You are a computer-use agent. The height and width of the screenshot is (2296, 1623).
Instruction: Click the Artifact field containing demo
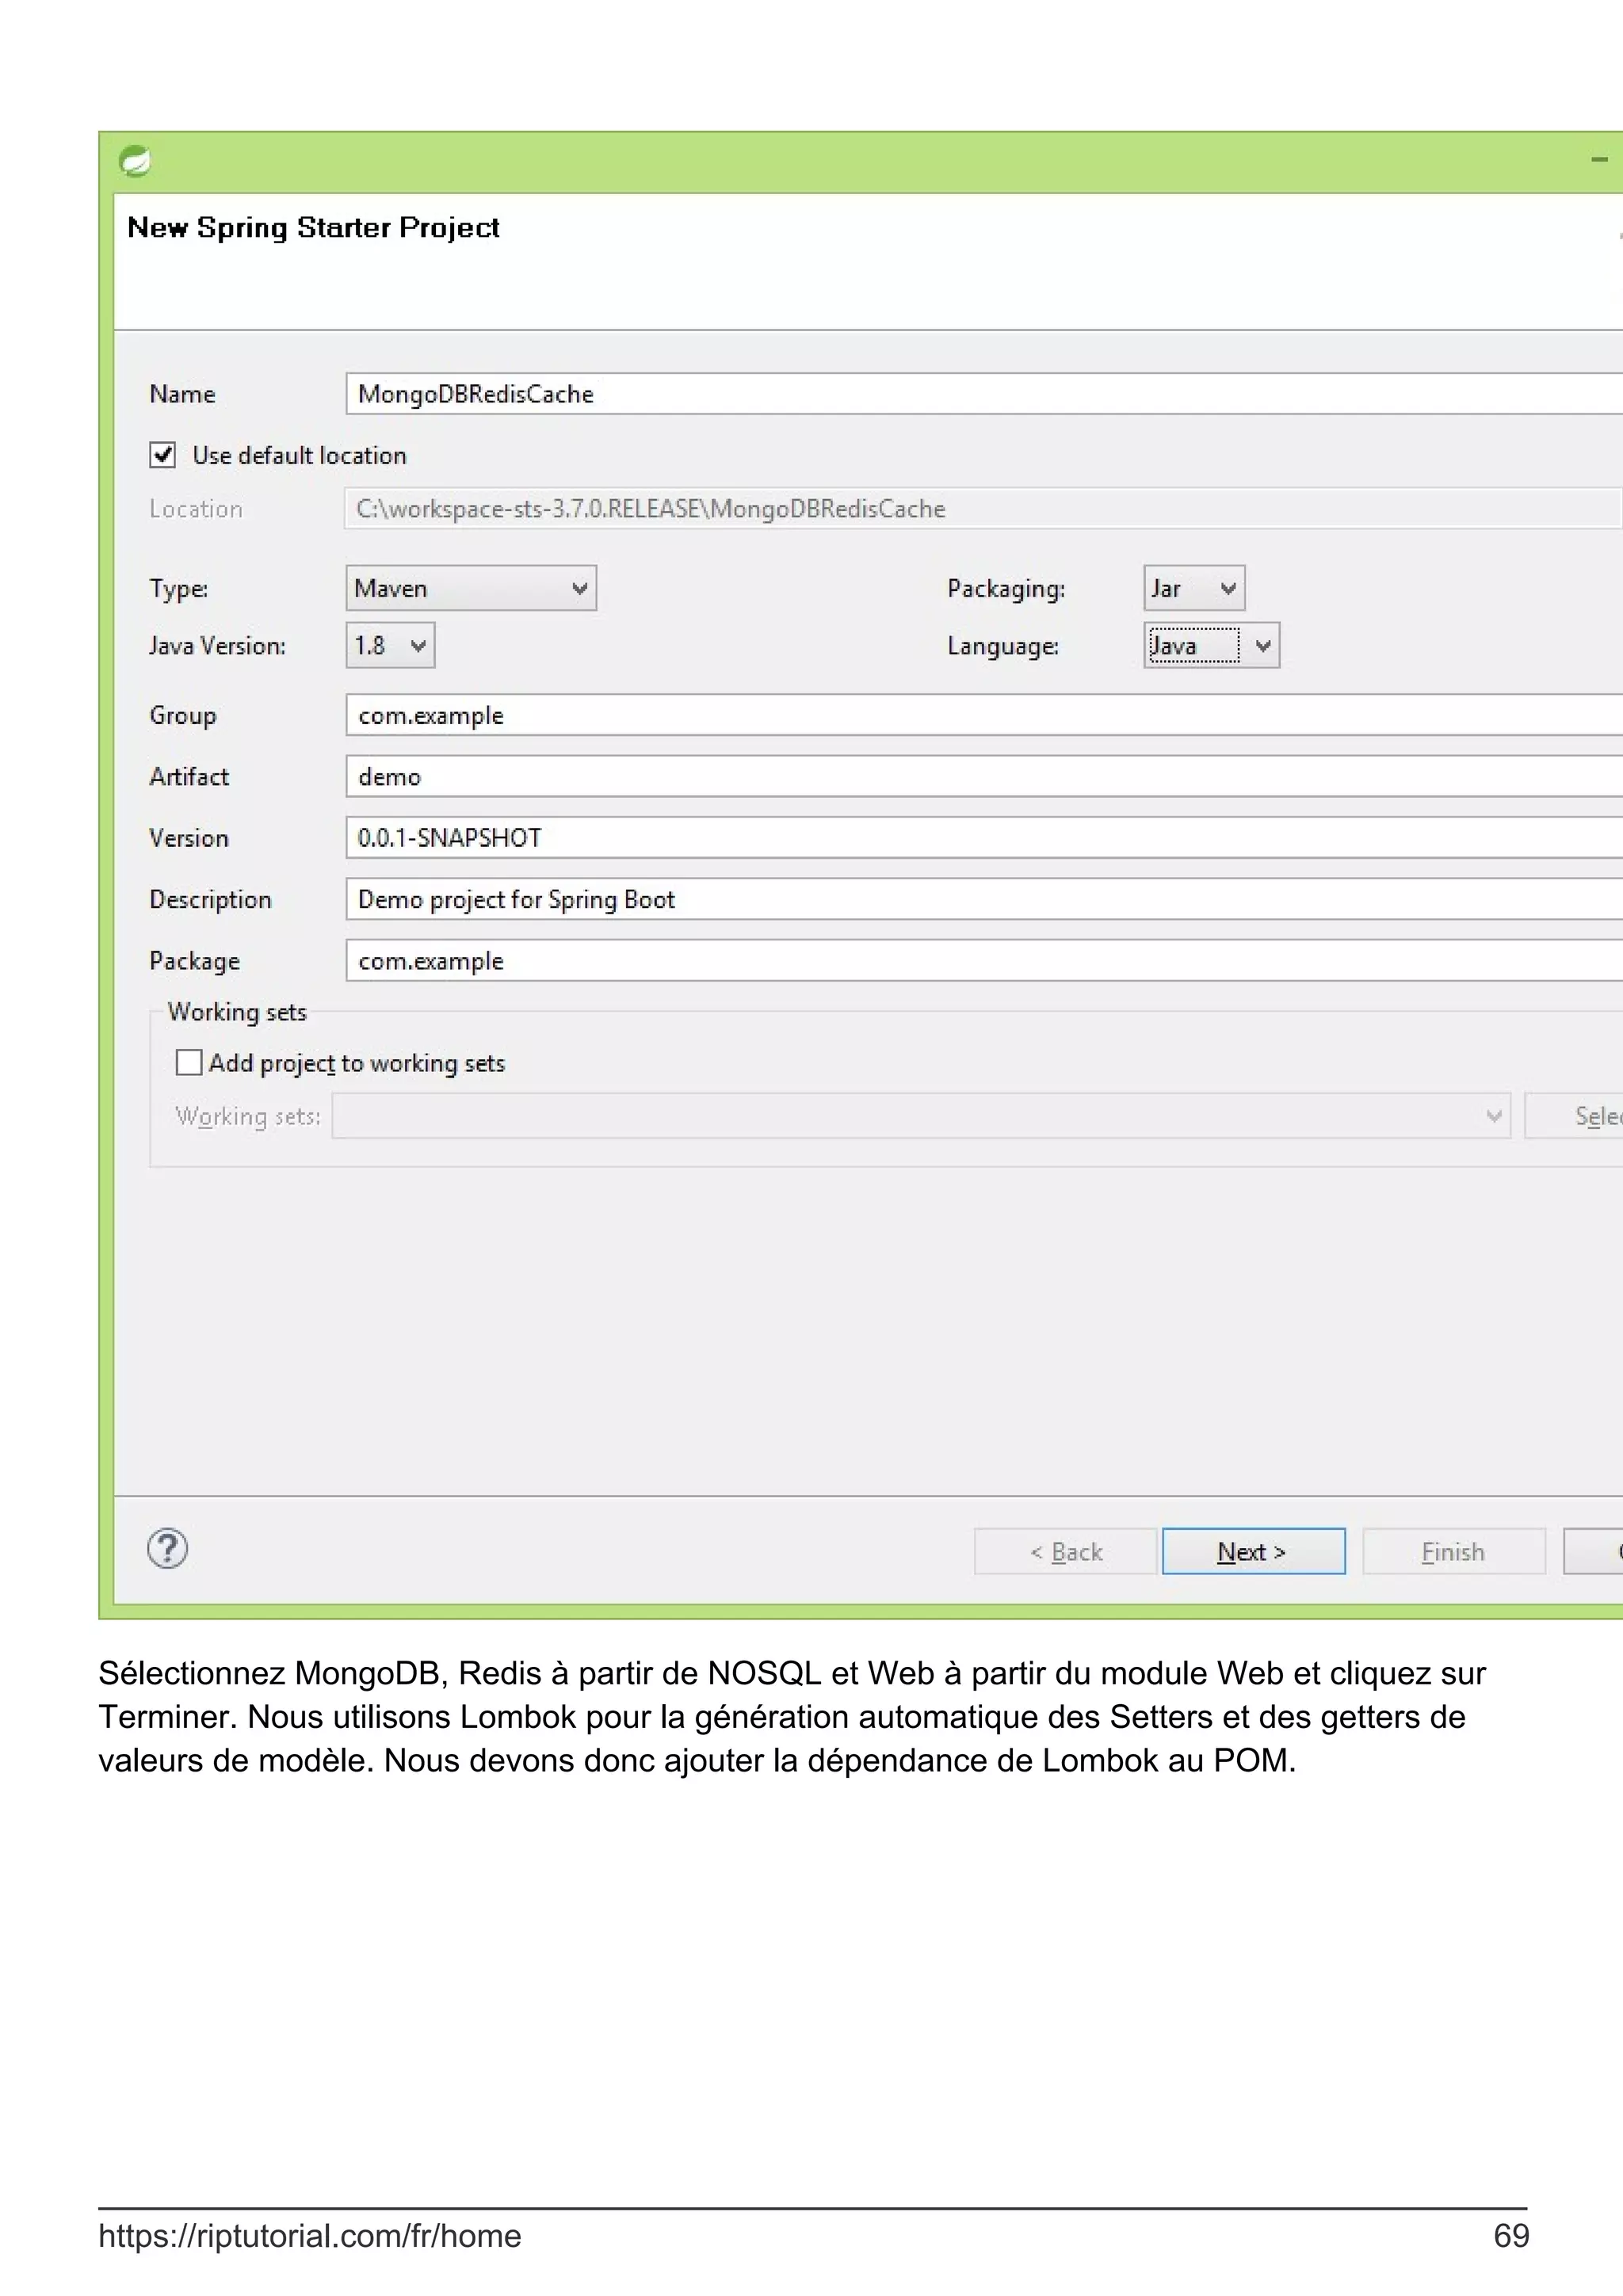tap(984, 777)
